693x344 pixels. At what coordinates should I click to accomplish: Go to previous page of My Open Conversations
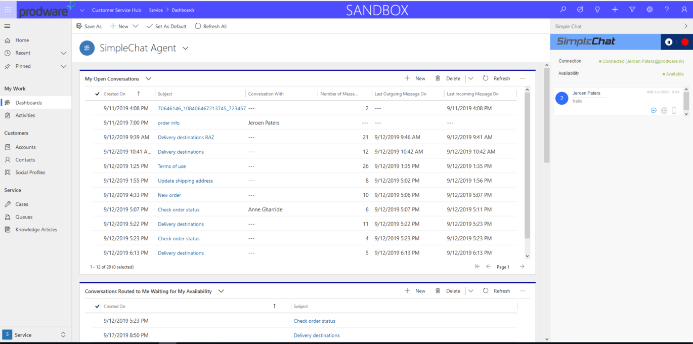(488, 267)
